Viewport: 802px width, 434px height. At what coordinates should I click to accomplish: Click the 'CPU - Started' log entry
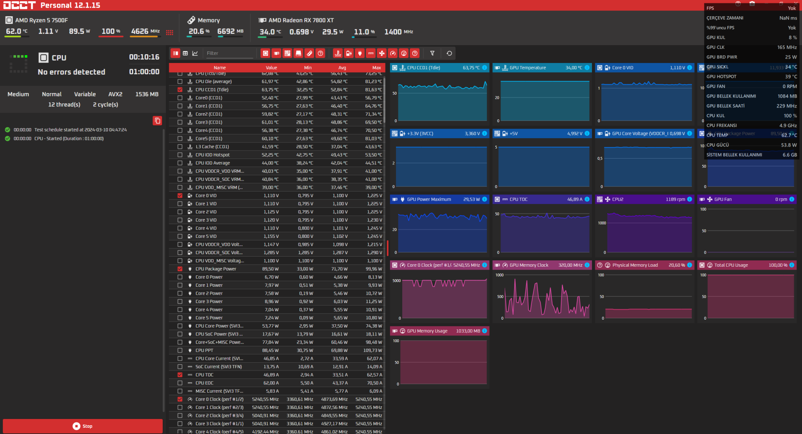click(69, 139)
